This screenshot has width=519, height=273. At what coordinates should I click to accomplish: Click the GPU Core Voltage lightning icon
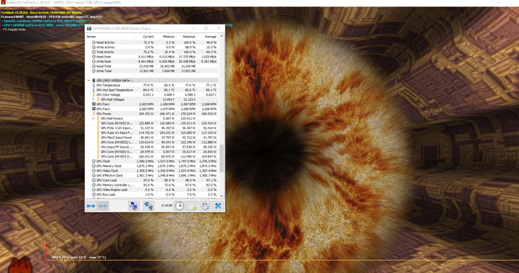tap(94, 94)
